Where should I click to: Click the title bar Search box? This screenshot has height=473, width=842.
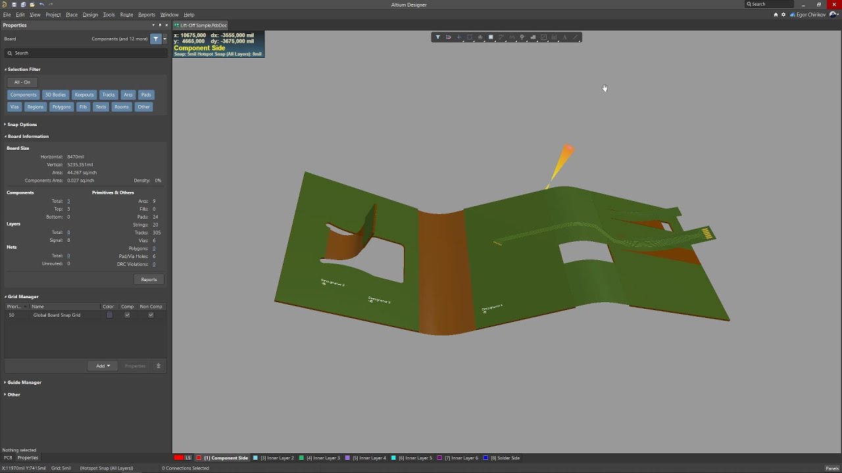(769, 5)
